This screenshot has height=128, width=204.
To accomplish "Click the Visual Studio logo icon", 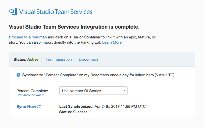I will click(x=13, y=12).
